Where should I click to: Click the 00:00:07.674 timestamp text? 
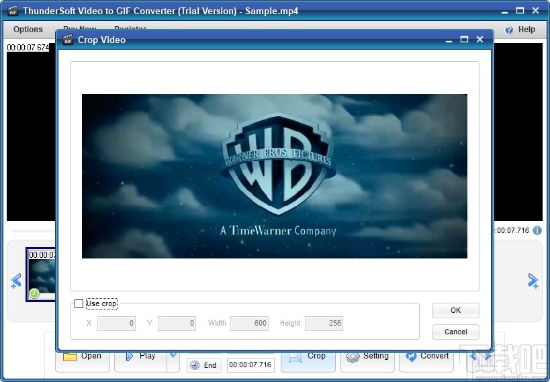pyautogui.click(x=28, y=48)
